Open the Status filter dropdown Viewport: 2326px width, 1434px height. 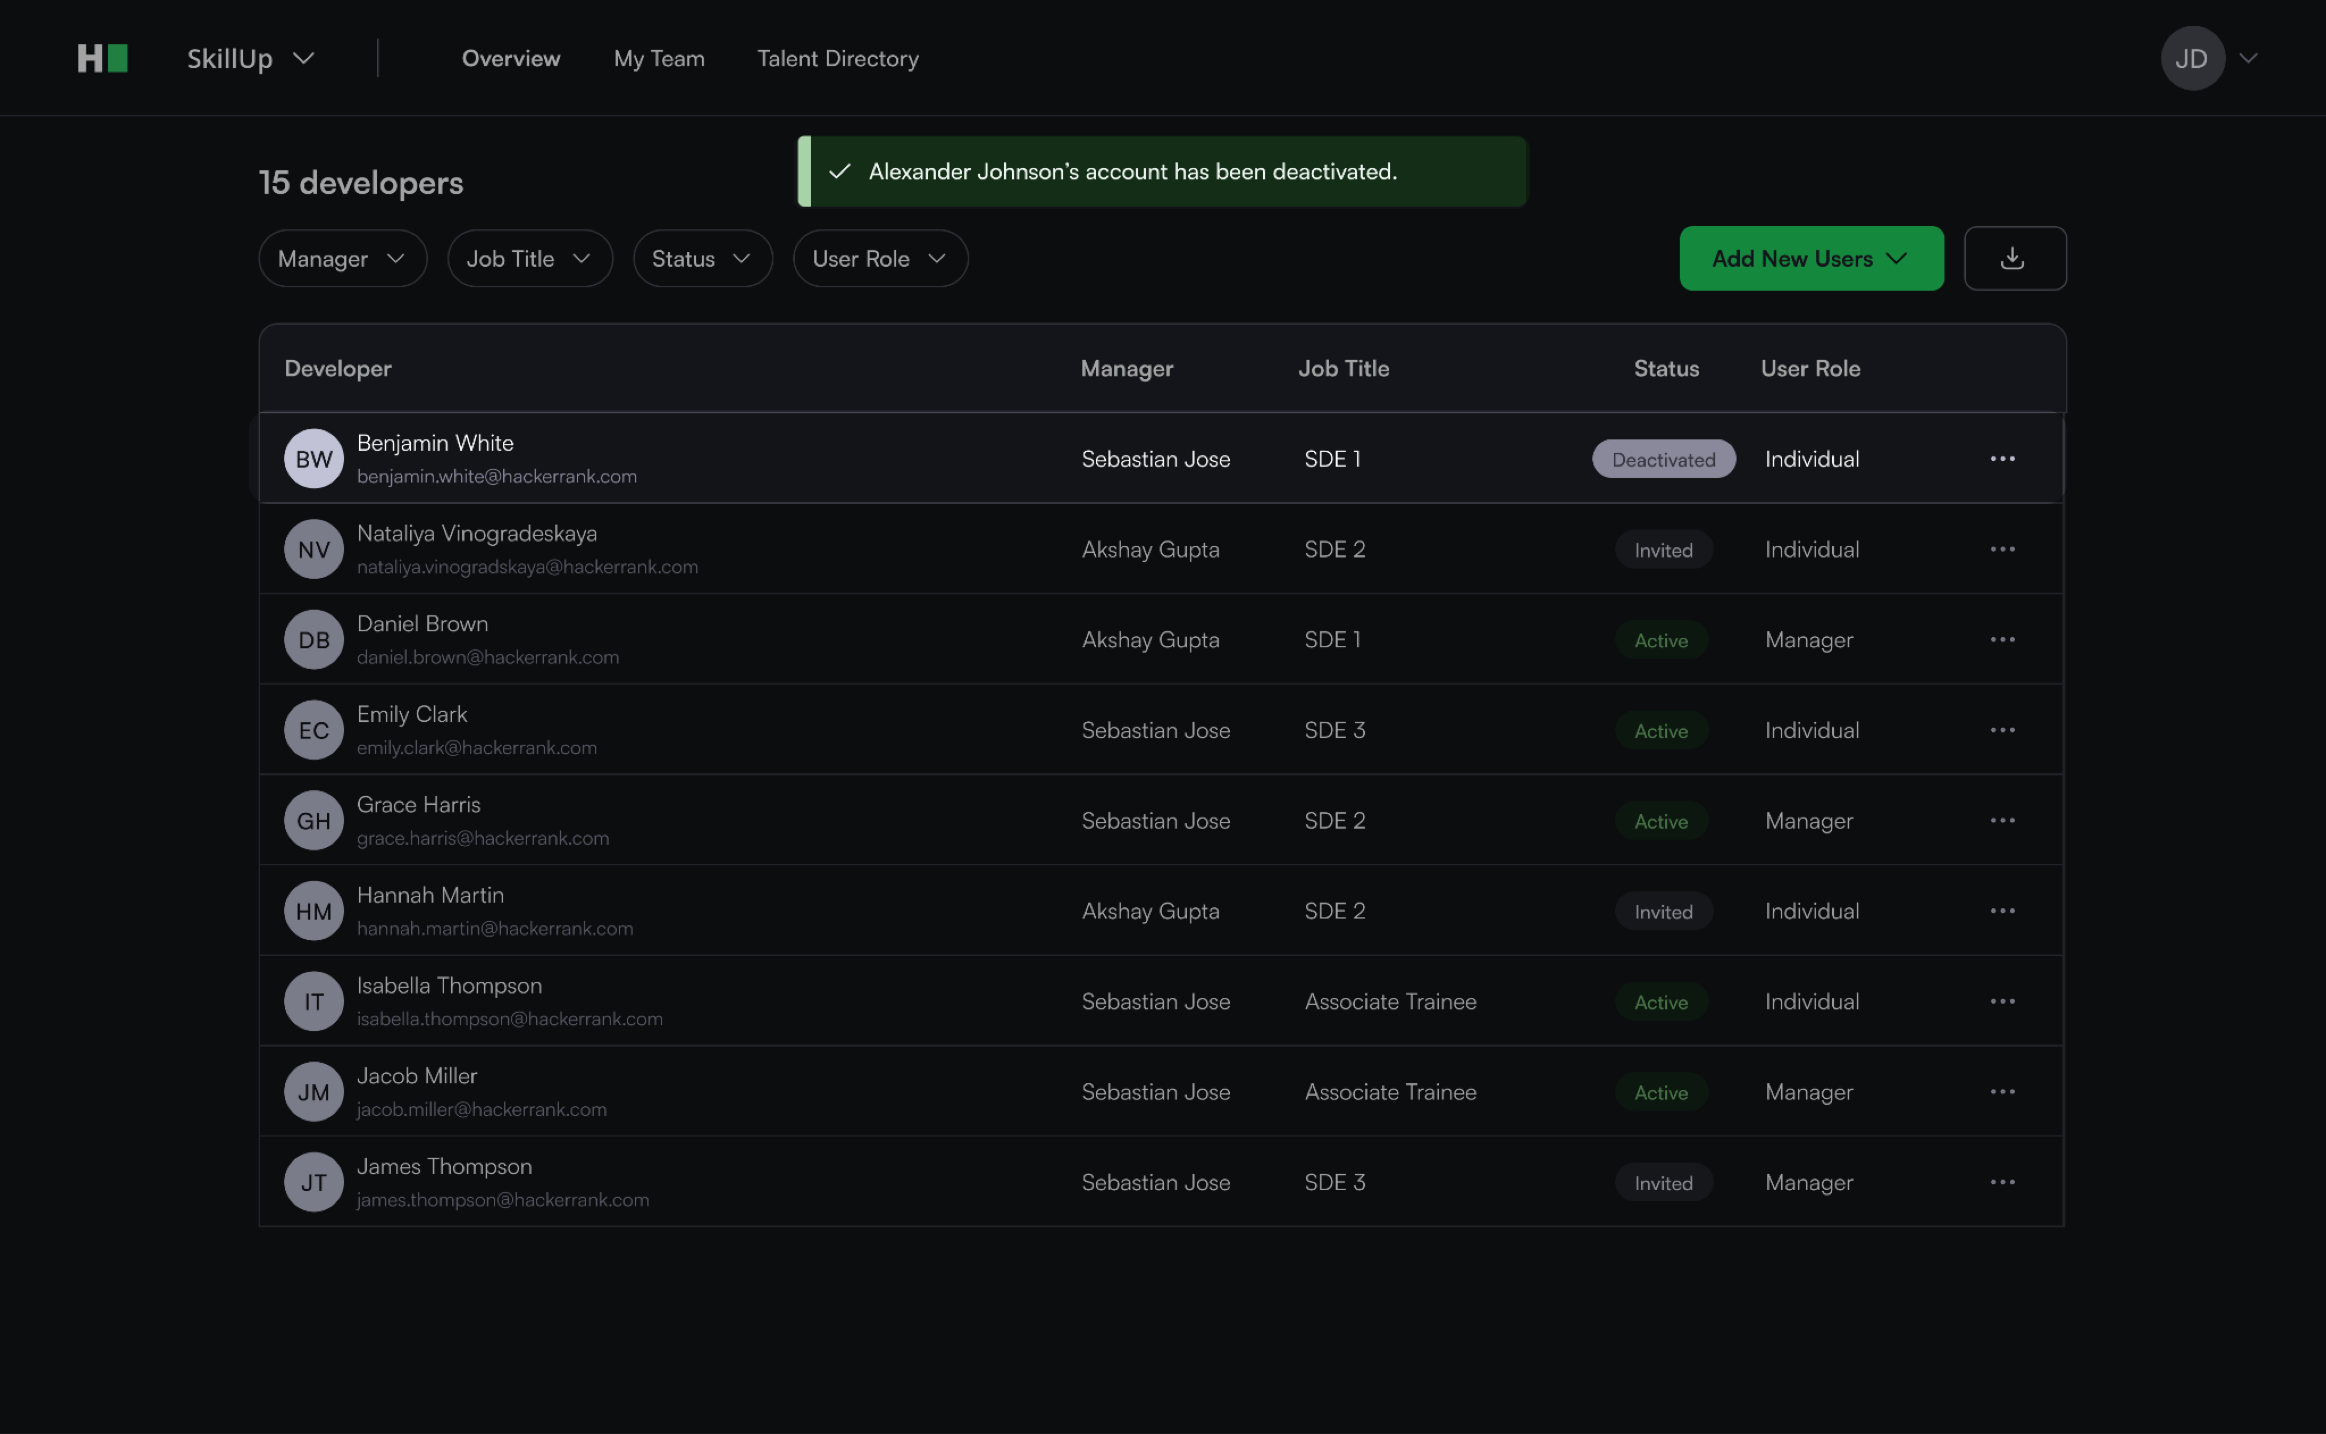tap(702, 259)
